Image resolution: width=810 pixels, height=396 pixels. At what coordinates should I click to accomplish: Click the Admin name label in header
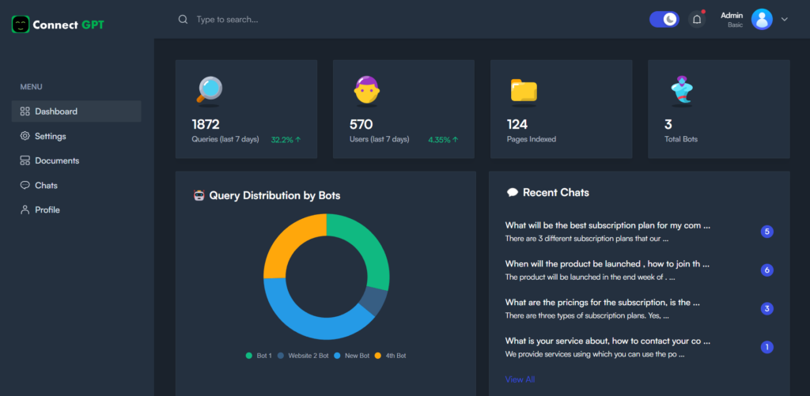tap(732, 16)
